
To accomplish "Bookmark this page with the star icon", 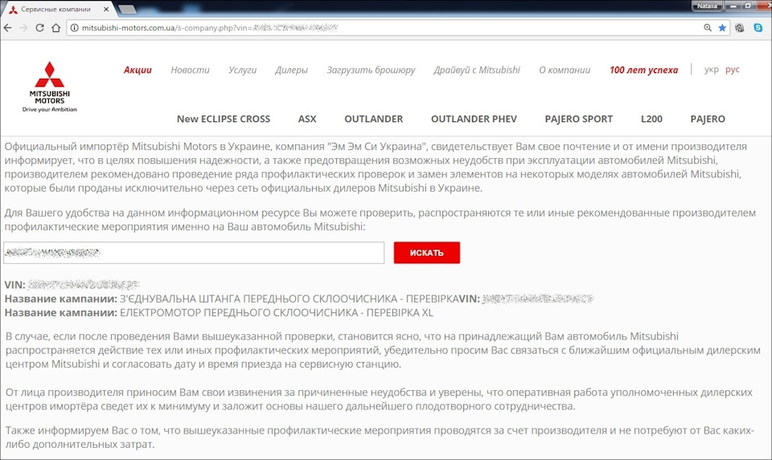I will (x=722, y=27).
